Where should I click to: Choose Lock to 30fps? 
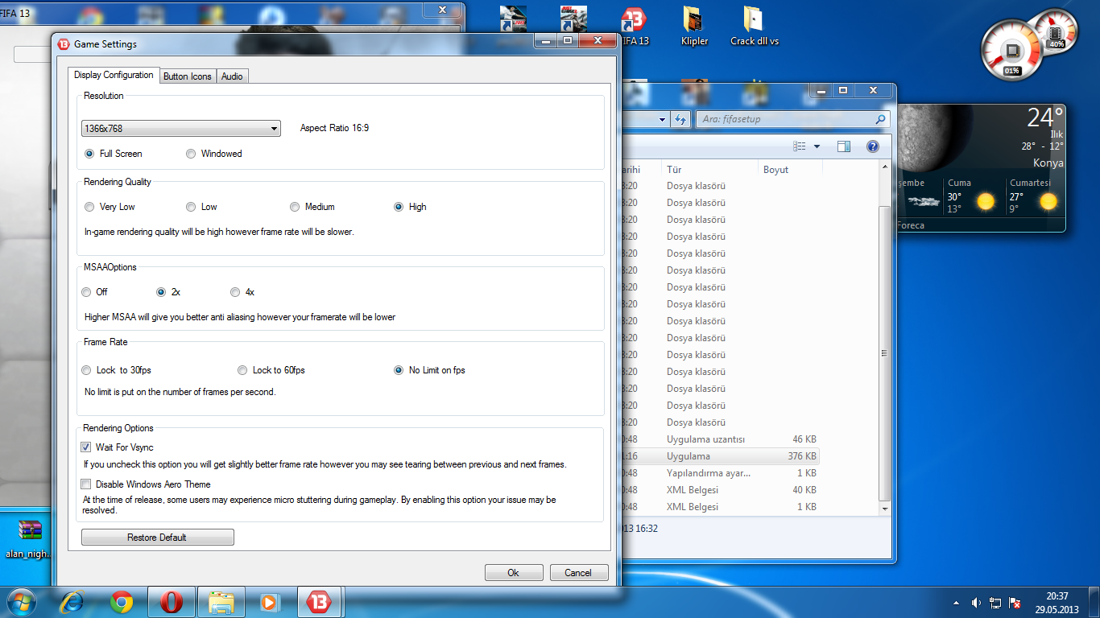pyautogui.click(x=87, y=370)
